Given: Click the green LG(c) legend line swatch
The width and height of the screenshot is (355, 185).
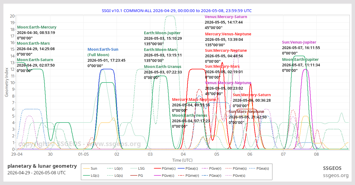Looking at the screenshot, I should click(x=86, y=175).
